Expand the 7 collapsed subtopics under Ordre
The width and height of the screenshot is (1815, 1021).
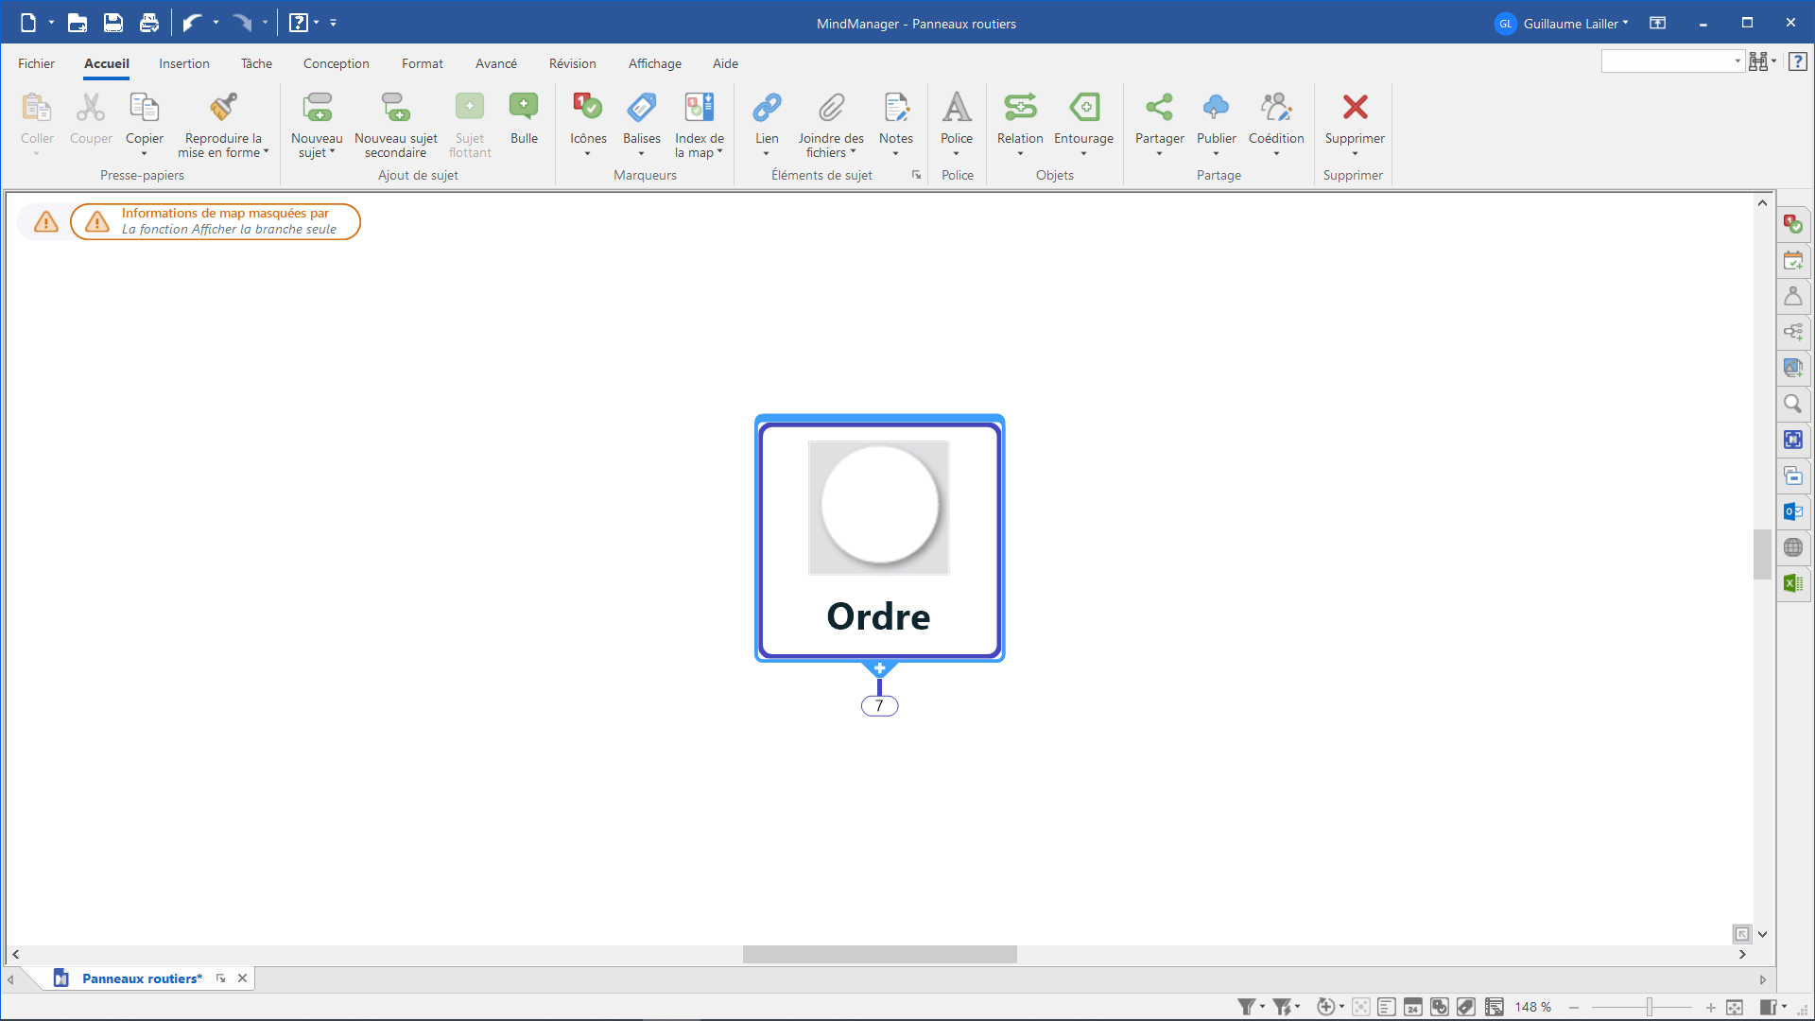[x=879, y=706]
